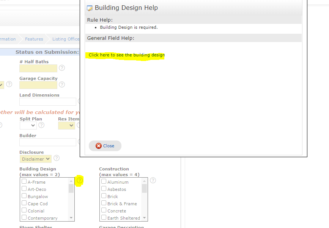Check the A-Frame building design box
329x228 pixels.
24,182
